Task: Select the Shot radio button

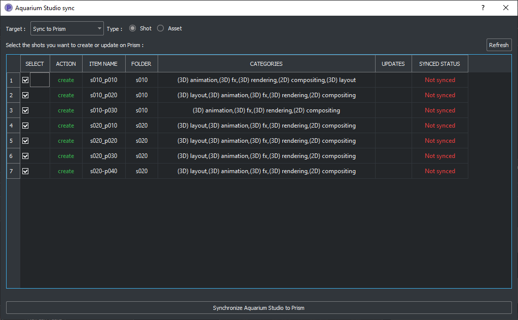Action: pos(132,28)
